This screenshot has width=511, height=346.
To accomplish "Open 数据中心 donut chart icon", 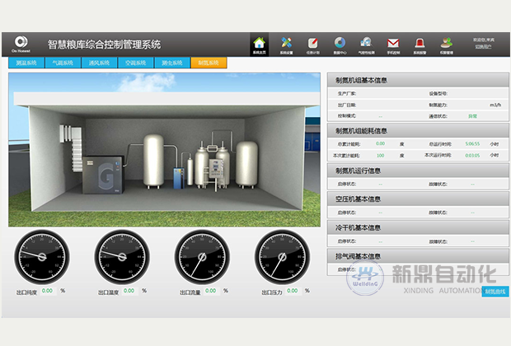I will pyautogui.click(x=340, y=45).
